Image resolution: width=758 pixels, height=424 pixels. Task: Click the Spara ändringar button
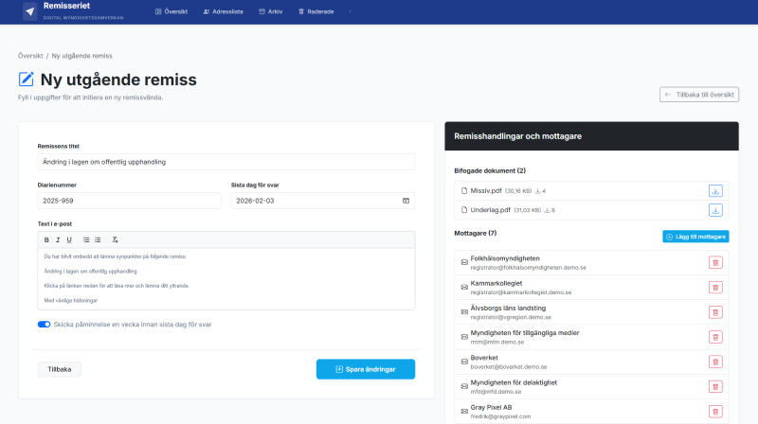(x=365, y=369)
